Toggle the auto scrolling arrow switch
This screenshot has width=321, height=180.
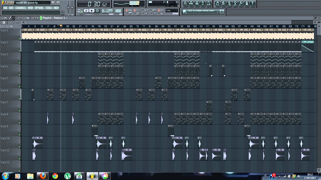click(x=151, y=13)
